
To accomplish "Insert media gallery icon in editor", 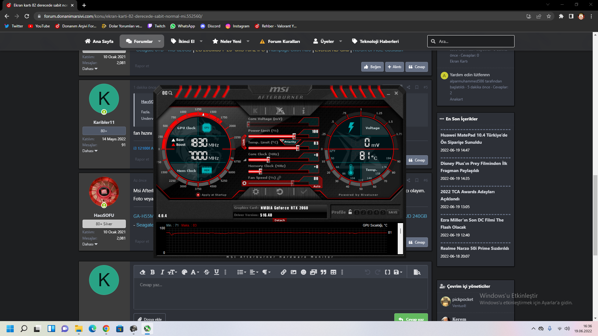I will coord(313,272).
